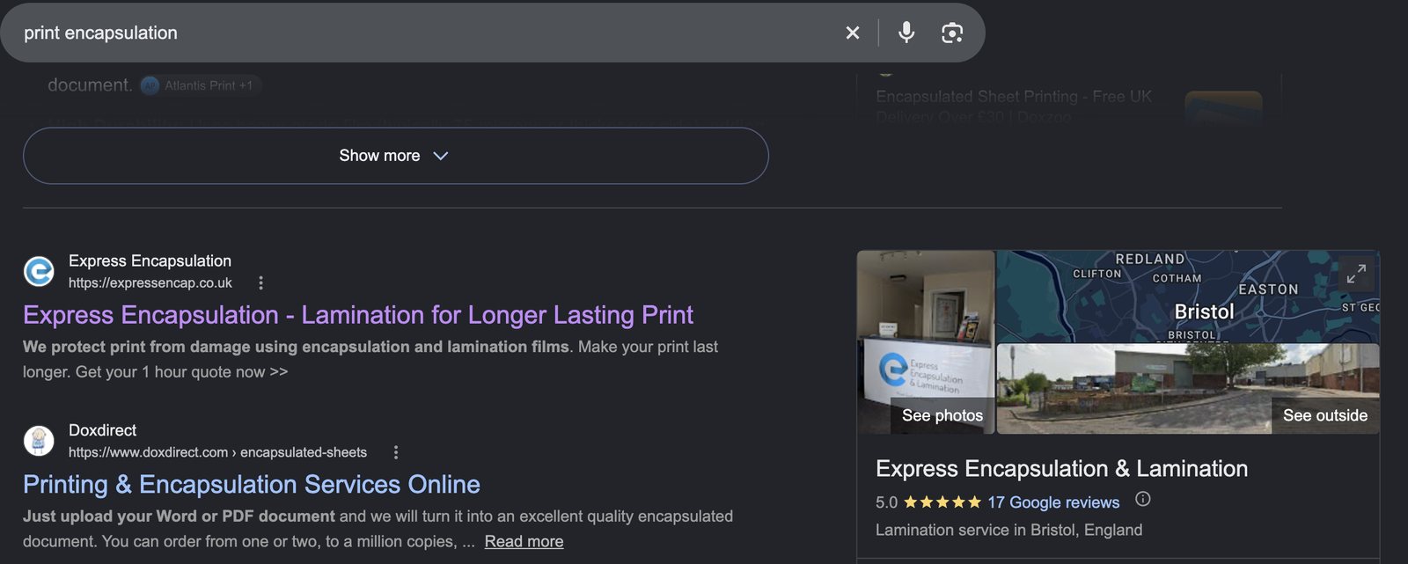1408x564 pixels.
Task: Open the Atlantis Print +1 source chip
Action: tap(201, 85)
